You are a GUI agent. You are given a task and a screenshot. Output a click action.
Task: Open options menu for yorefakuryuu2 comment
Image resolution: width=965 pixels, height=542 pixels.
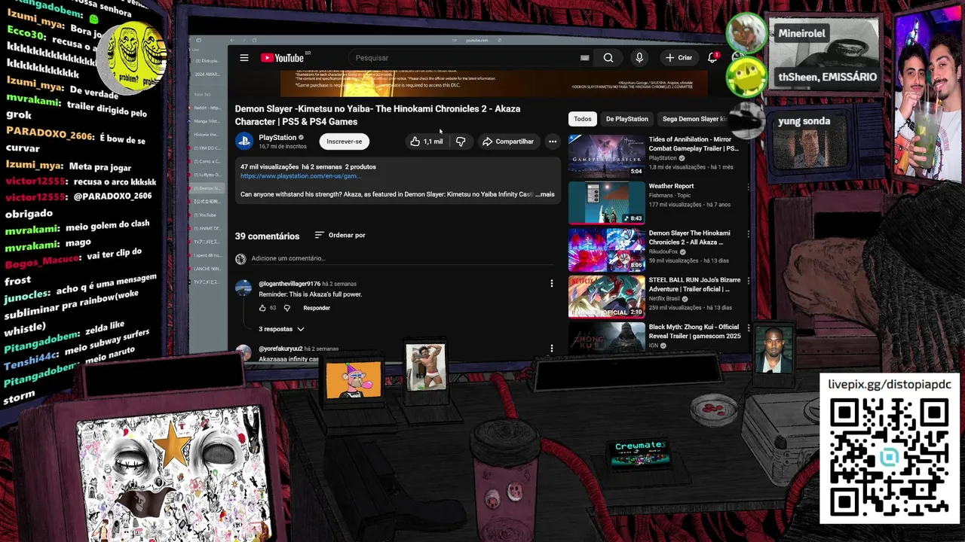552,349
